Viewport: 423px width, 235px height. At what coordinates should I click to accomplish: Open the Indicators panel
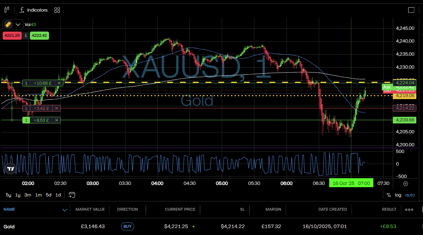(x=33, y=10)
